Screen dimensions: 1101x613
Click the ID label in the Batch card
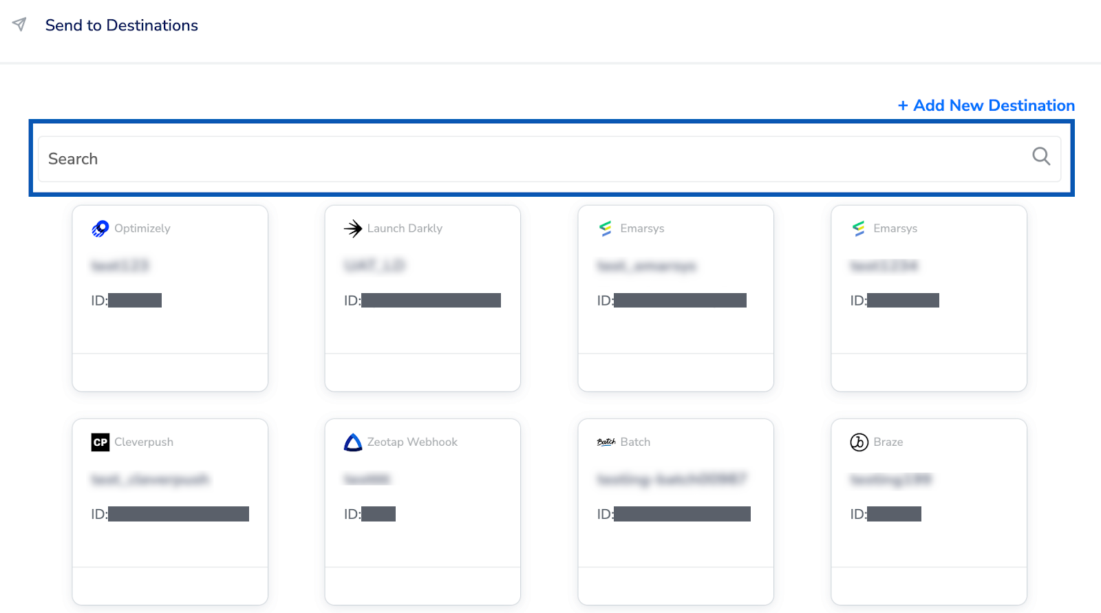(x=606, y=514)
